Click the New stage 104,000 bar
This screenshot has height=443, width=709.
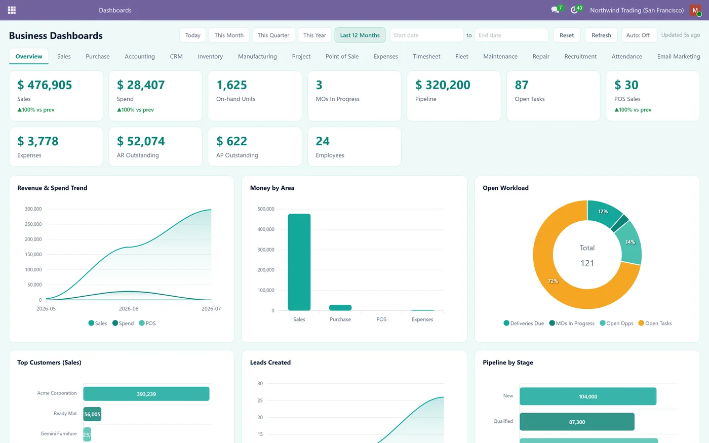pos(588,396)
